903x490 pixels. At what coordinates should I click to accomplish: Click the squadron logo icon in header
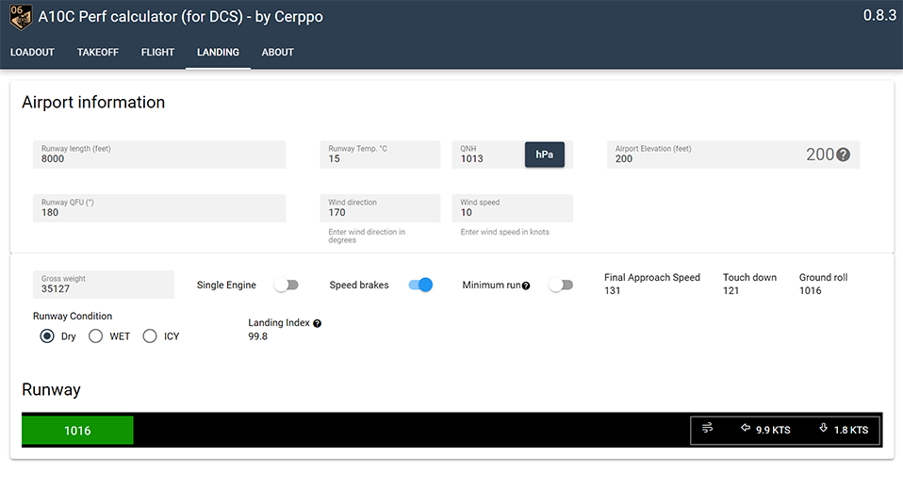[x=21, y=17]
